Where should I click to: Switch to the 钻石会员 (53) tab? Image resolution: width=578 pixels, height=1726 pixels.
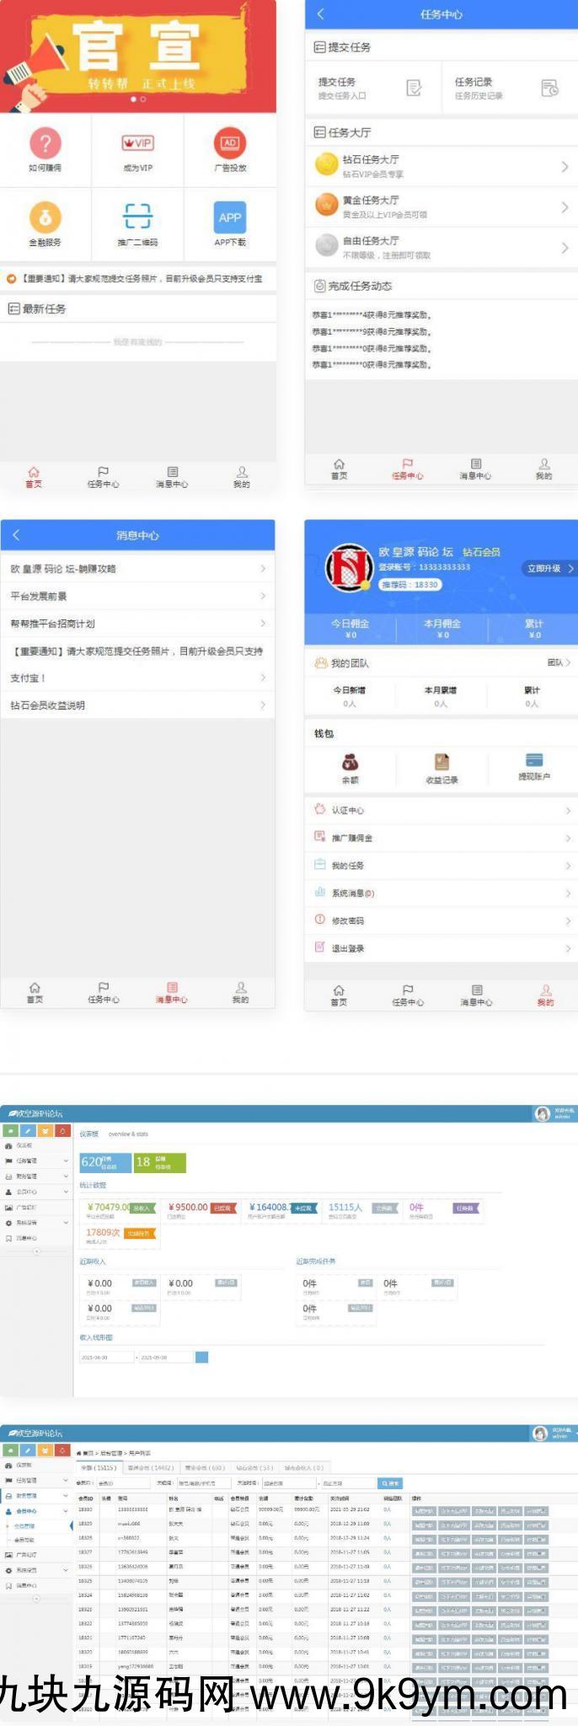pos(254,1468)
